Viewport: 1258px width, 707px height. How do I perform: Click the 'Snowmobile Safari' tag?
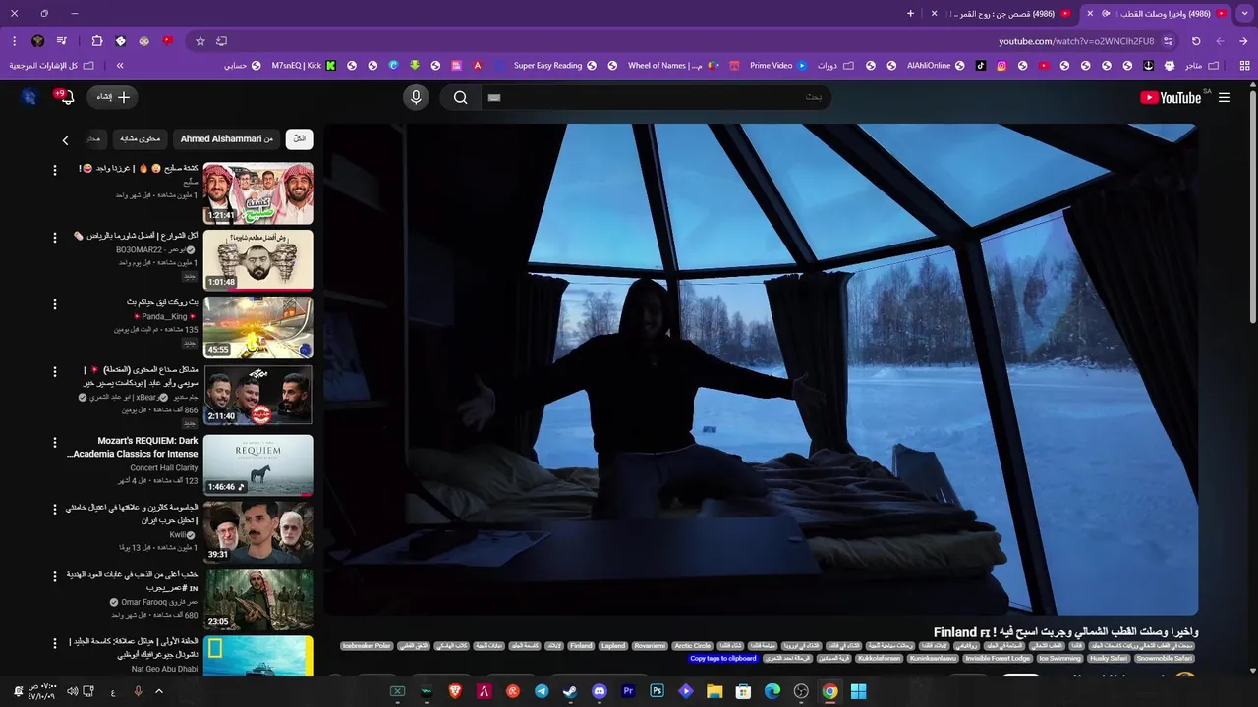click(1164, 659)
